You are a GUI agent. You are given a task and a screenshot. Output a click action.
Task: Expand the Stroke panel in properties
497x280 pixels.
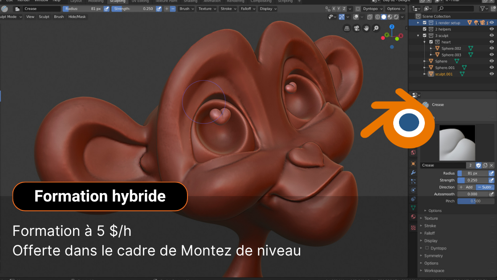430,226
